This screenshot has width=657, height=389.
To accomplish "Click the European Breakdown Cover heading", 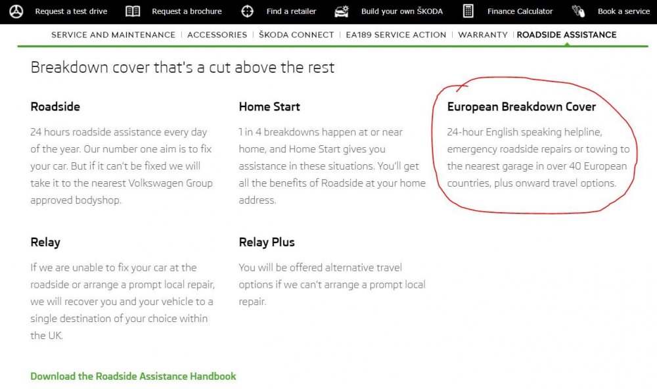I will click(x=521, y=106).
